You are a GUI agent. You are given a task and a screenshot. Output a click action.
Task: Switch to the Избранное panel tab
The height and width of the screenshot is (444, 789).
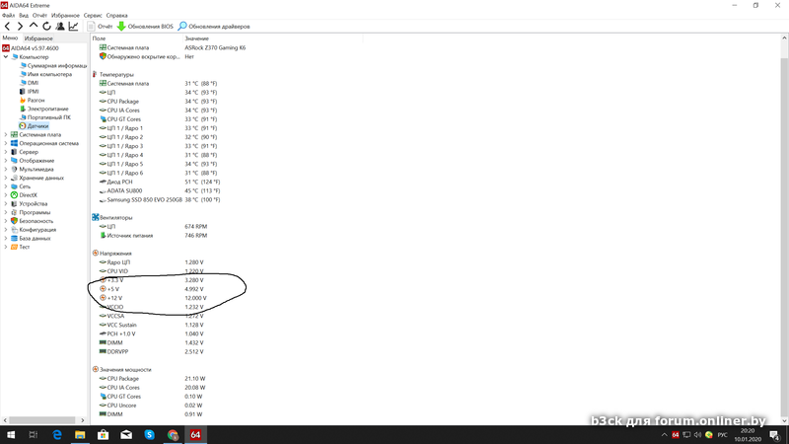tap(38, 38)
